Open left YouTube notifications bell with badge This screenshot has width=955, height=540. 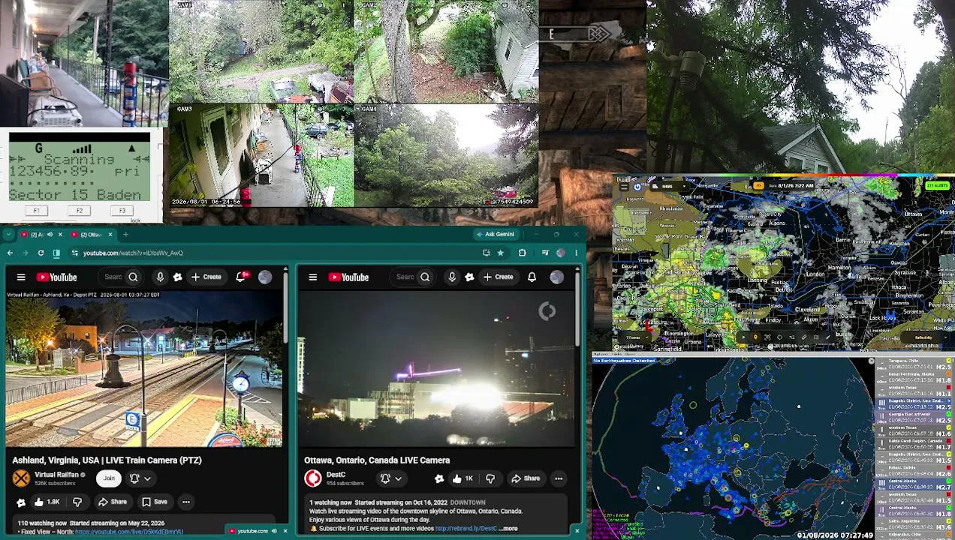coord(241,277)
